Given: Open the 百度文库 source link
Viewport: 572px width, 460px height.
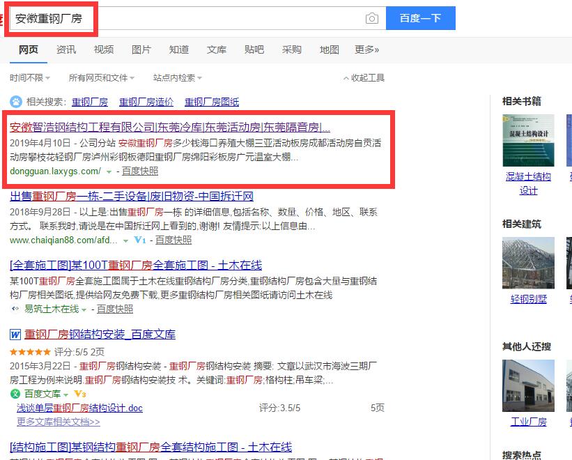Looking at the screenshot, I should click(x=42, y=394).
